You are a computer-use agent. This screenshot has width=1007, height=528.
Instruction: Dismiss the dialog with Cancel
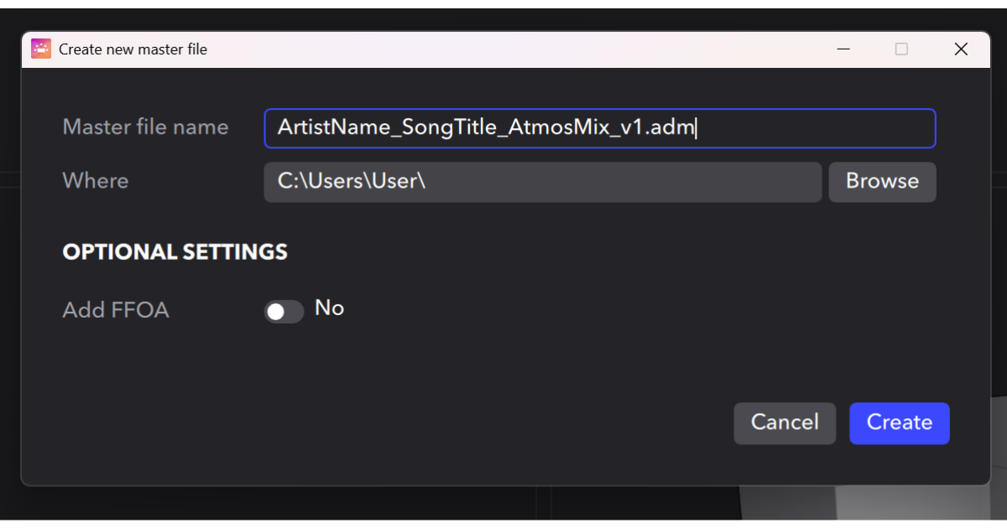click(785, 423)
